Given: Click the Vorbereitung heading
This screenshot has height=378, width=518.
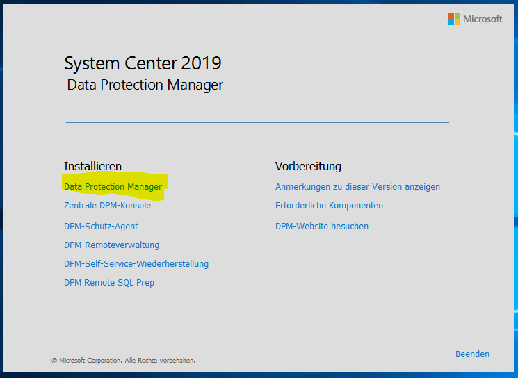Looking at the screenshot, I should coord(308,166).
